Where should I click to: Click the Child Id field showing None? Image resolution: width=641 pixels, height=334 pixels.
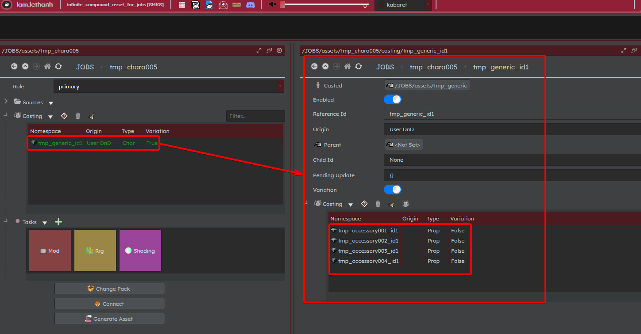[512, 159]
